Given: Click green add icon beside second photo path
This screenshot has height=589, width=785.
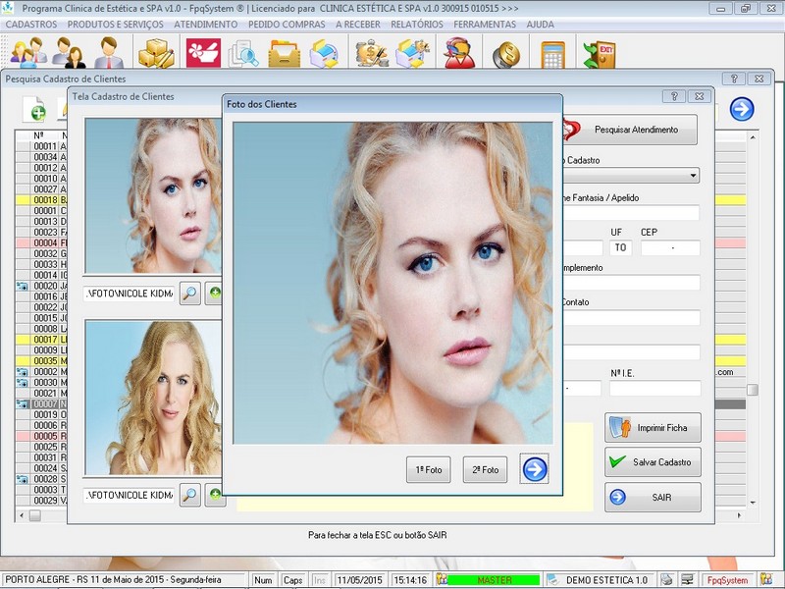Looking at the screenshot, I should coord(215,495).
